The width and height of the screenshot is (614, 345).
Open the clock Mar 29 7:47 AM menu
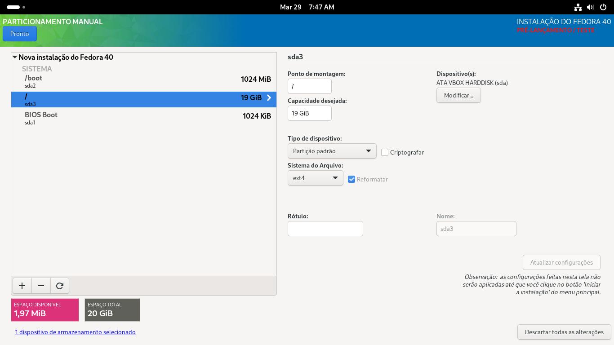[x=307, y=7]
